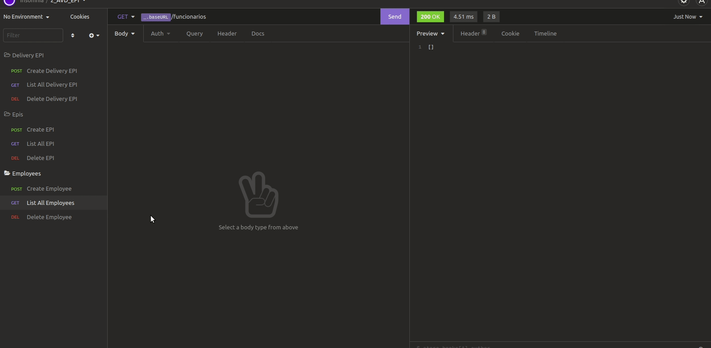Open the Insomnia logo menu
This screenshot has width=711, height=348.
pos(9,2)
